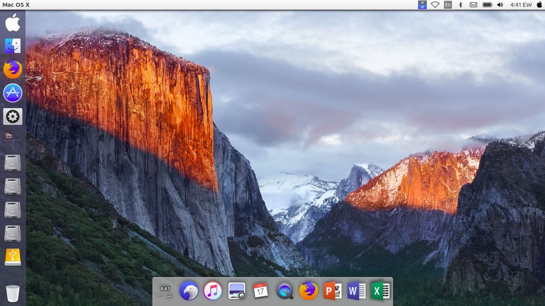The height and width of the screenshot is (306, 545).
Task: Launch Microsoft Excel from the dock
Action: 380,291
